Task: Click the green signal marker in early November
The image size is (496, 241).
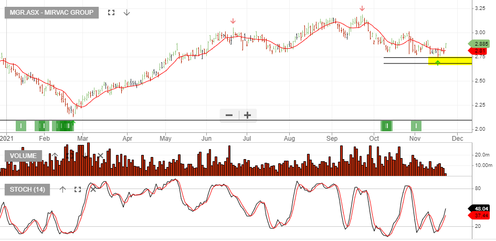Action: (x=416, y=126)
